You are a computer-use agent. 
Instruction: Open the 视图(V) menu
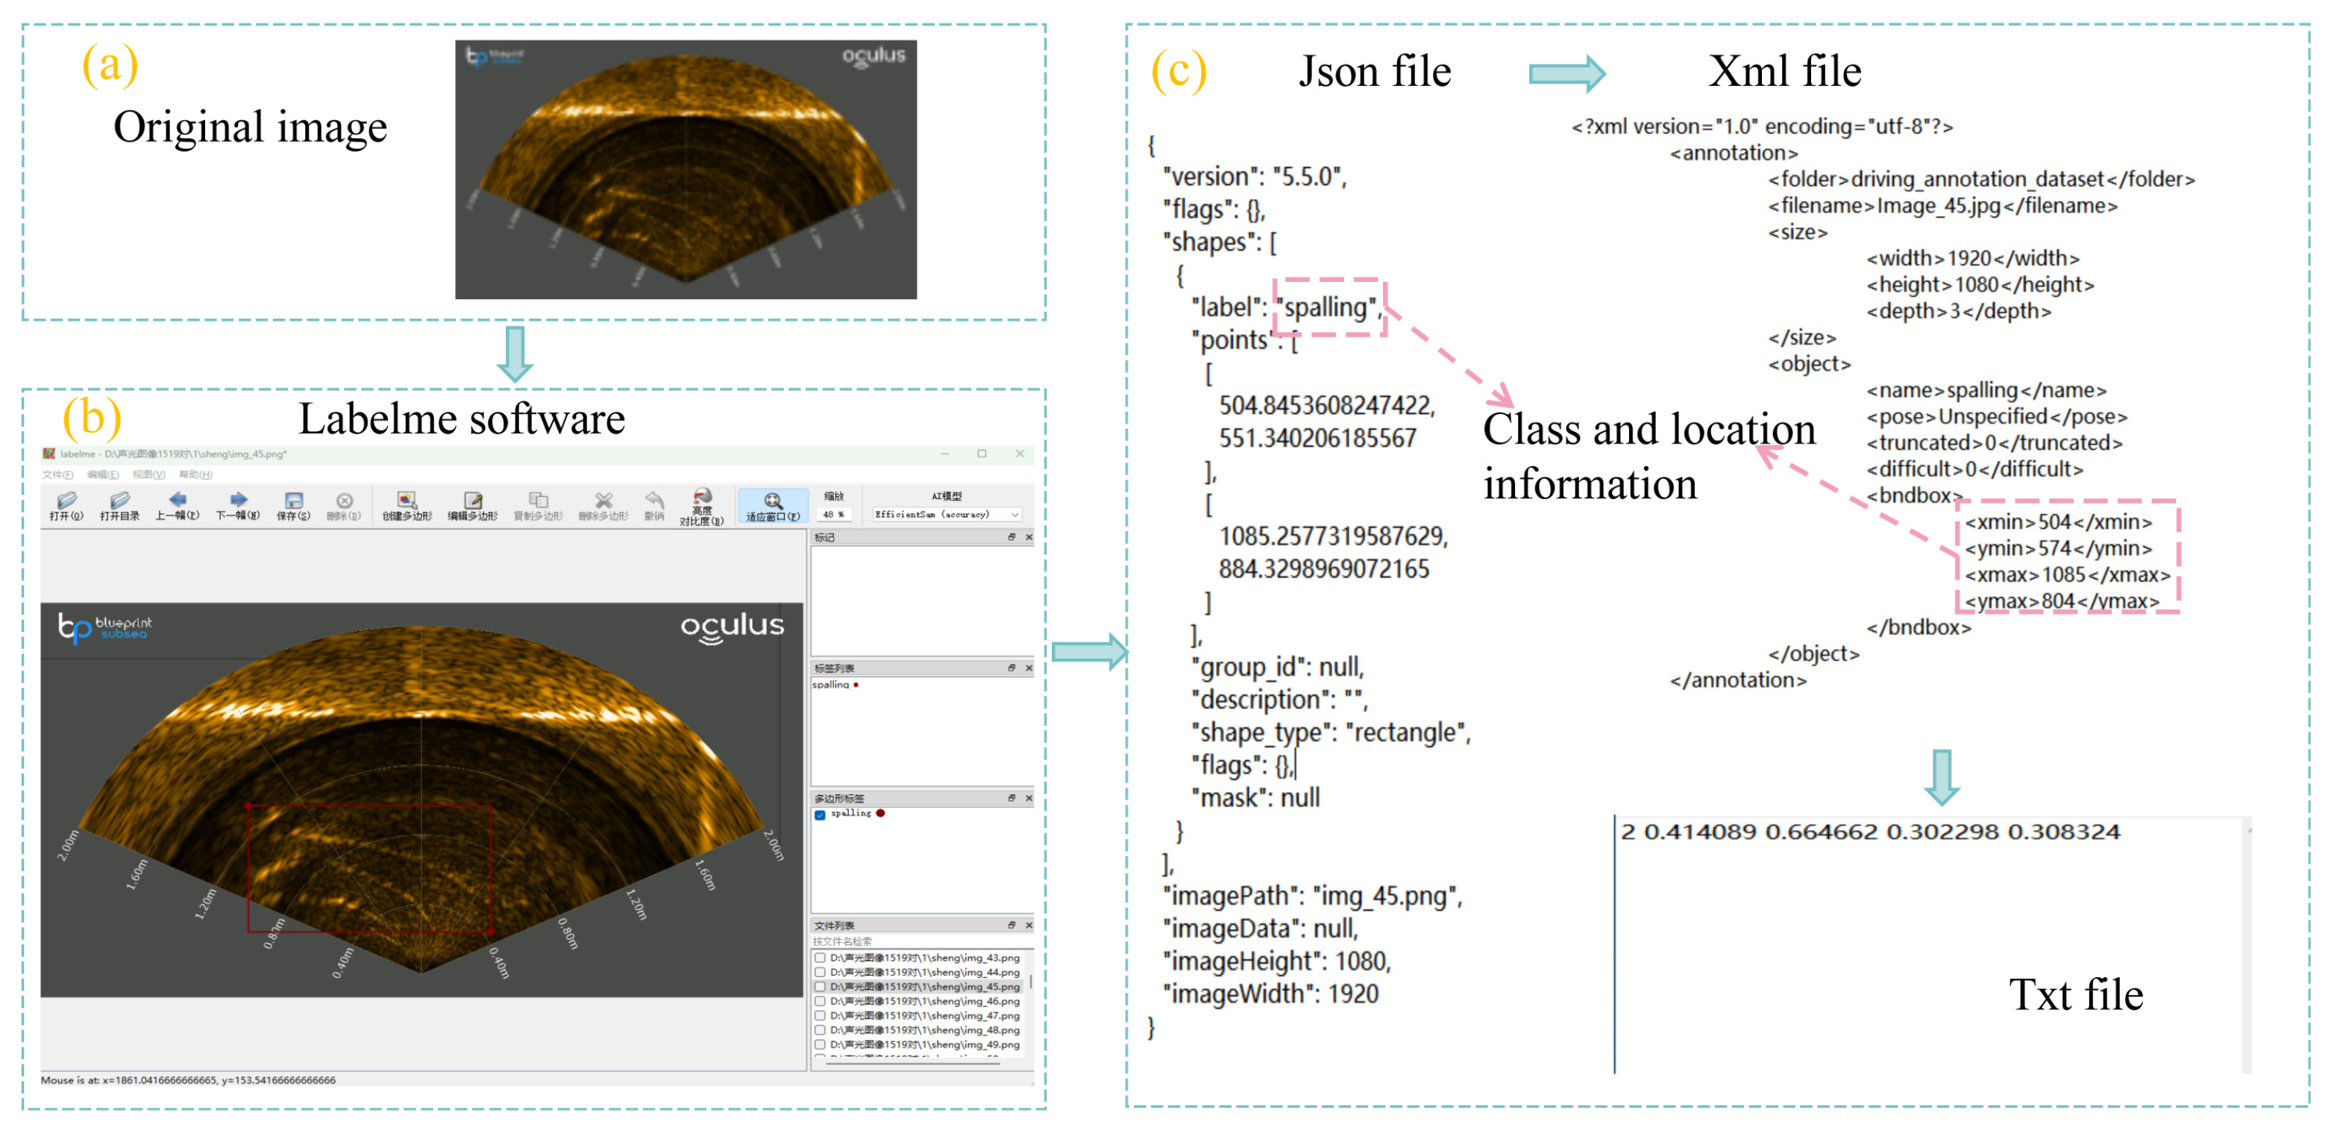pos(148,474)
